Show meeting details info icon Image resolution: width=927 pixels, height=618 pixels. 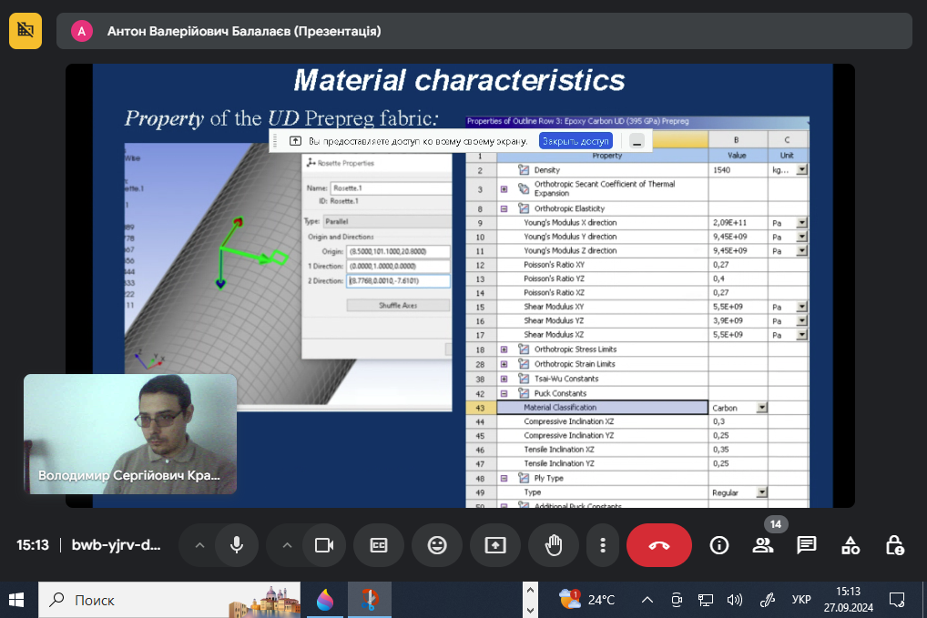[719, 545]
